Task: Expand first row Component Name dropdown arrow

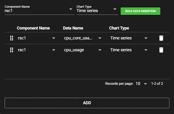Action: (53, 38)
